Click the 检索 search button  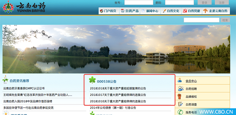click(225, 20)
